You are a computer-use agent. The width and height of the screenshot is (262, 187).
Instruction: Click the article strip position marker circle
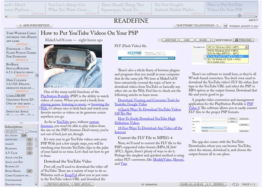[x=239, y=15]
